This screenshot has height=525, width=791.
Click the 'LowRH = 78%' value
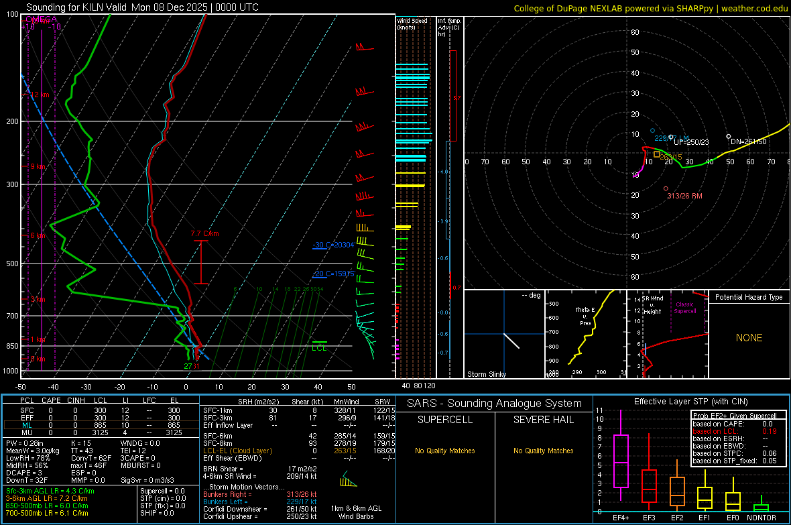pyautogui.click(x=28, y=458)
